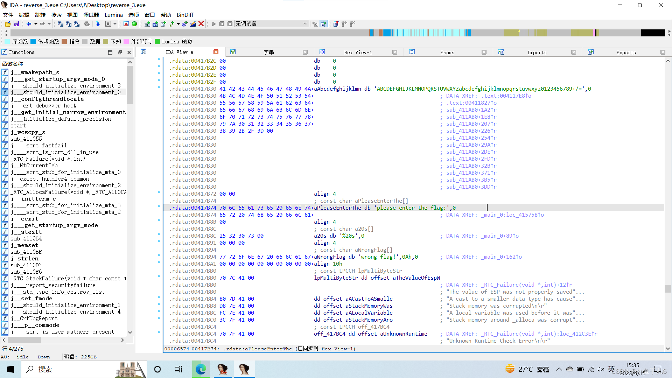The width and height of the screenshot is (672, 378).
Task: Switch to the Hex View-1 tab
Action: point(358,52)
